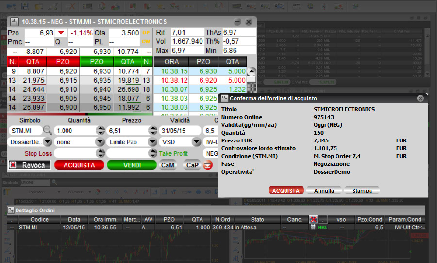Click order number 369.434 in Dettaglio Ordini
Image resolution: width=437 pixels, height=263 pixels.
point(223,228)
